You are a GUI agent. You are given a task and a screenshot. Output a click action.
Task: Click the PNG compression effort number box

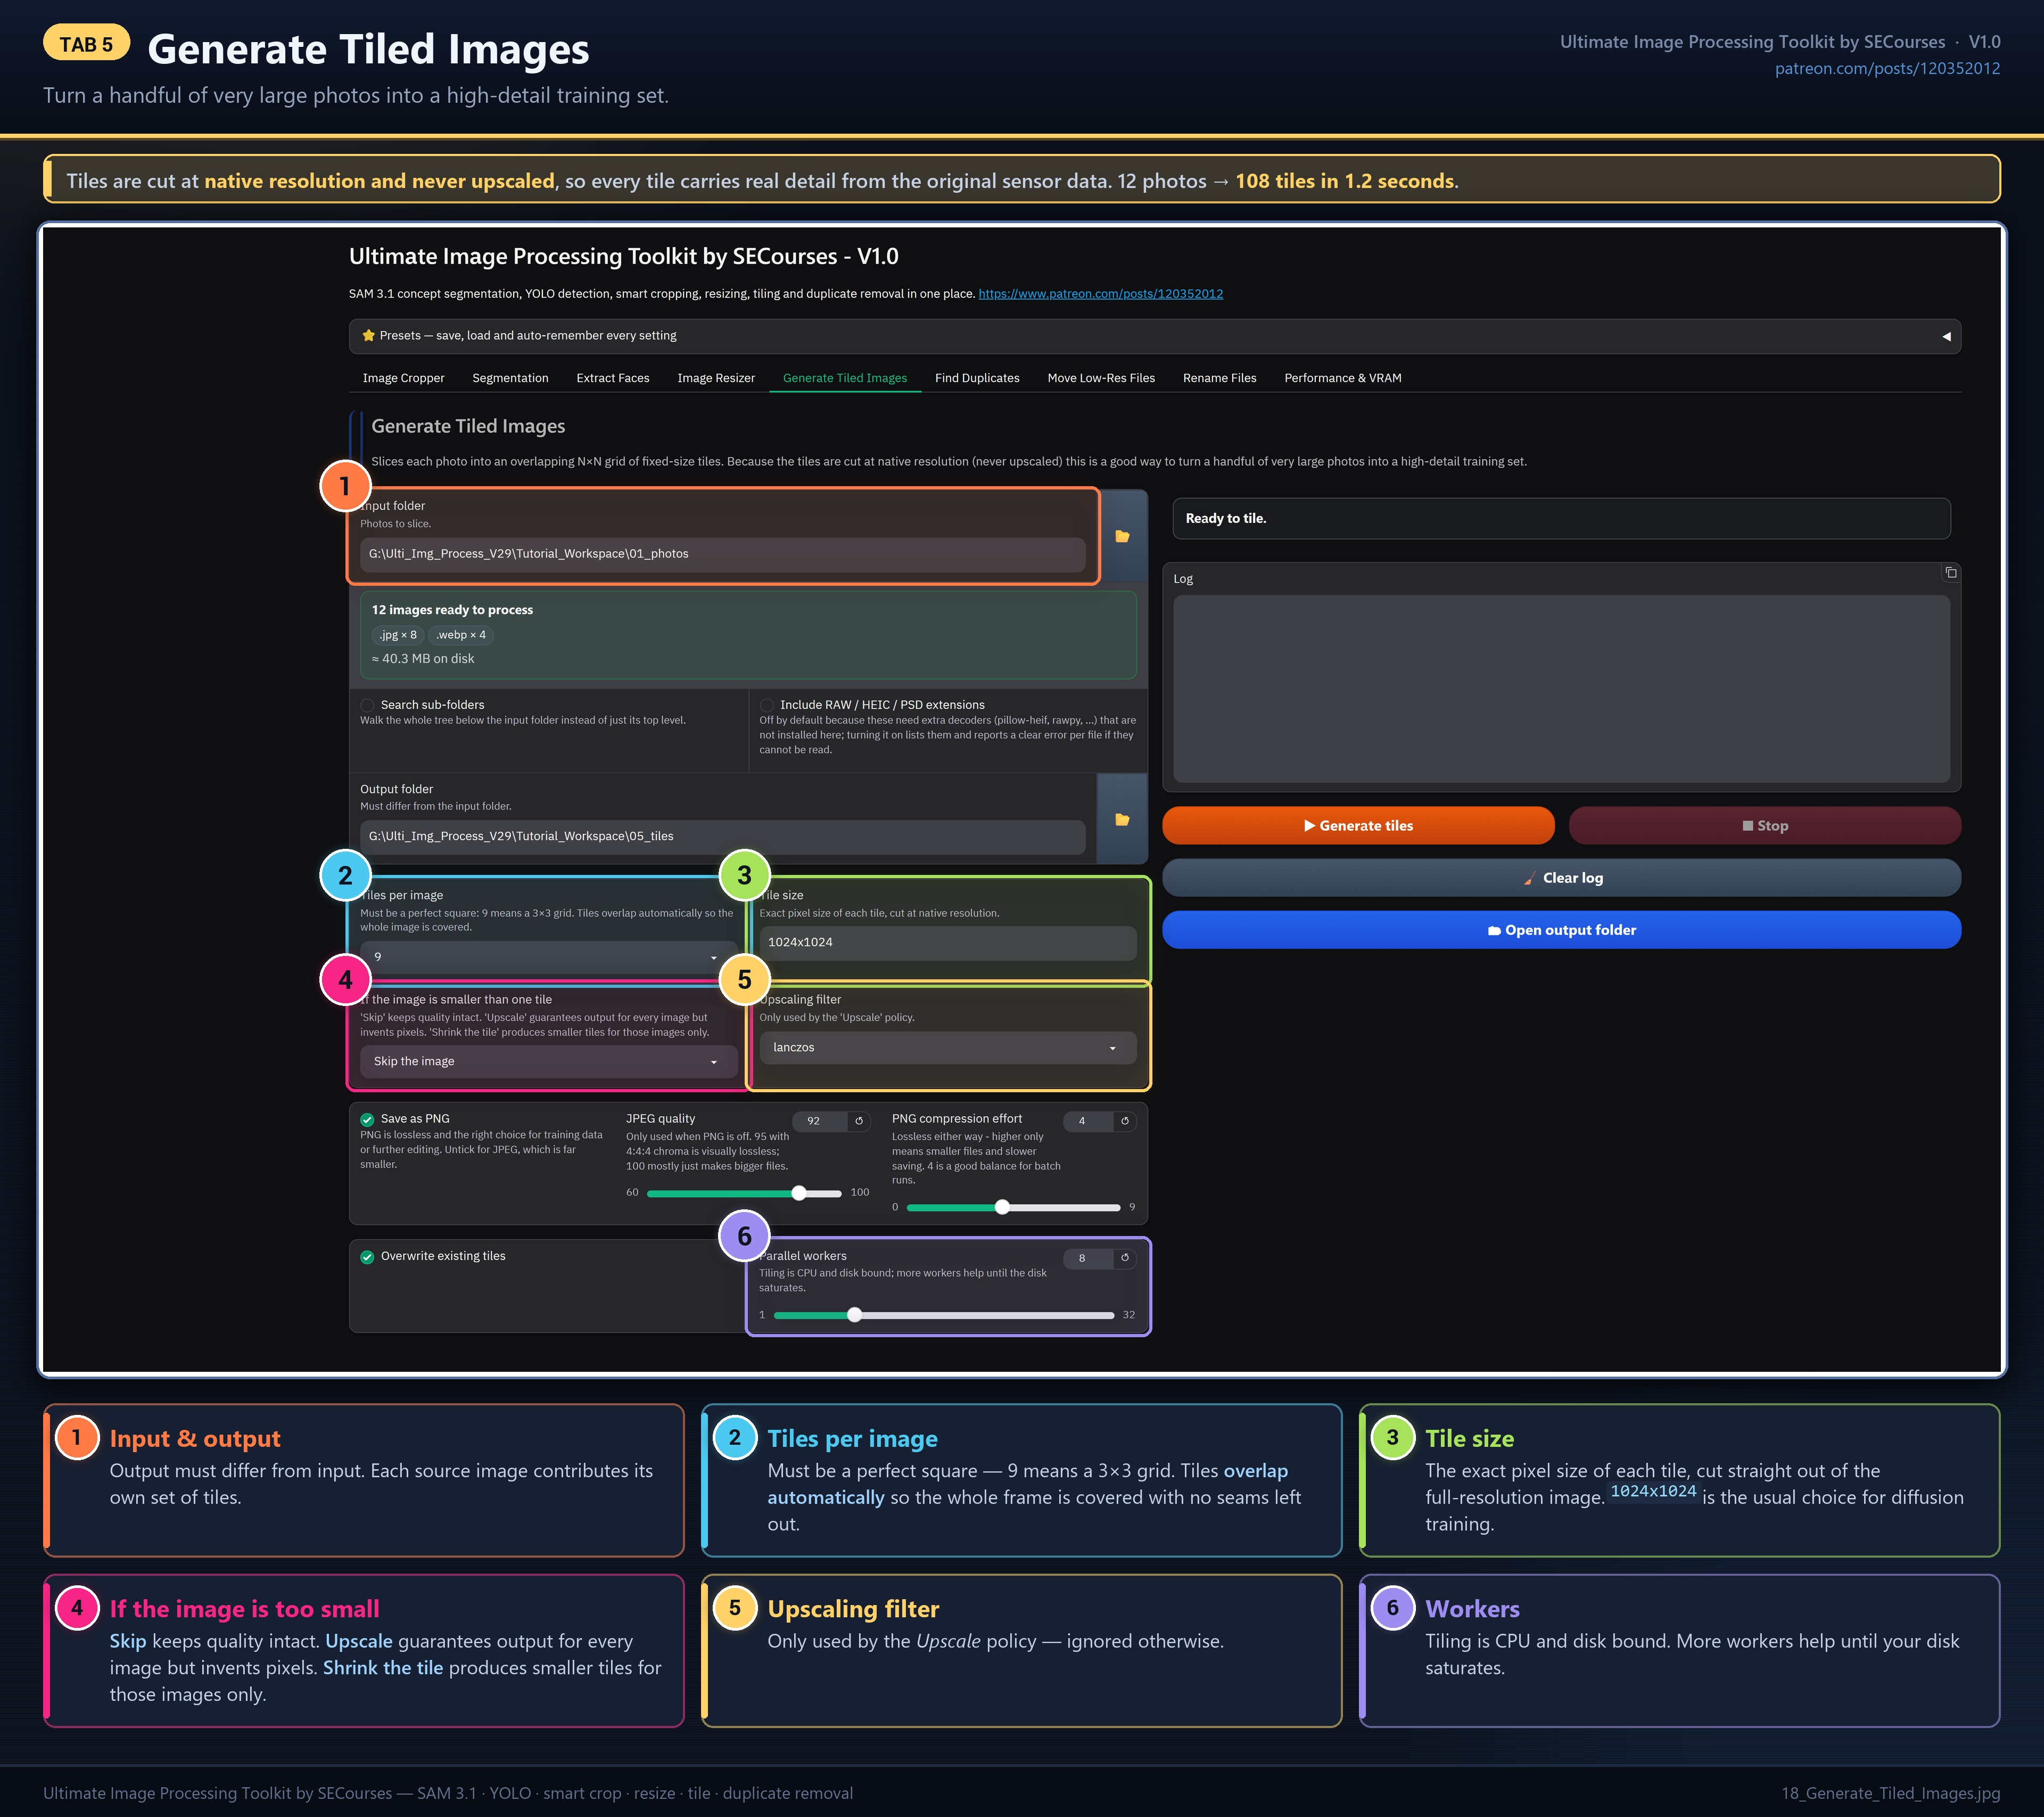(1088, 1120)
